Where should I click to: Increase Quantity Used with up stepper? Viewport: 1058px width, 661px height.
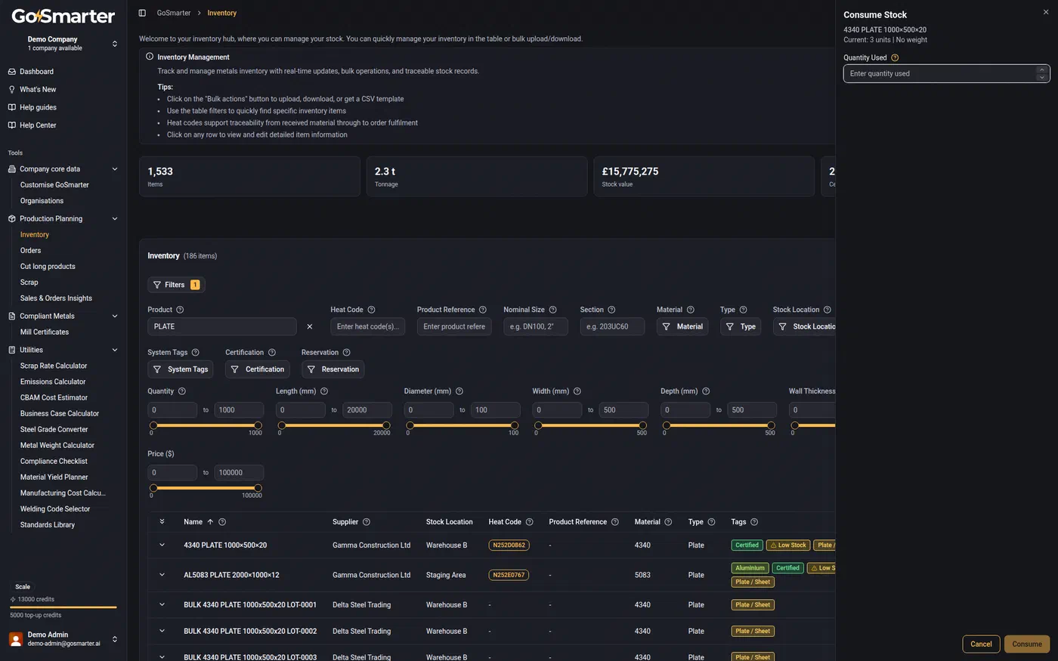click(x=1042, y=69)
